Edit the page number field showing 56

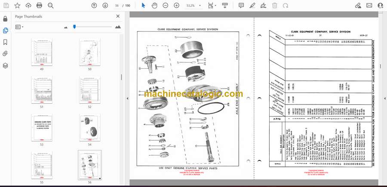117,6
